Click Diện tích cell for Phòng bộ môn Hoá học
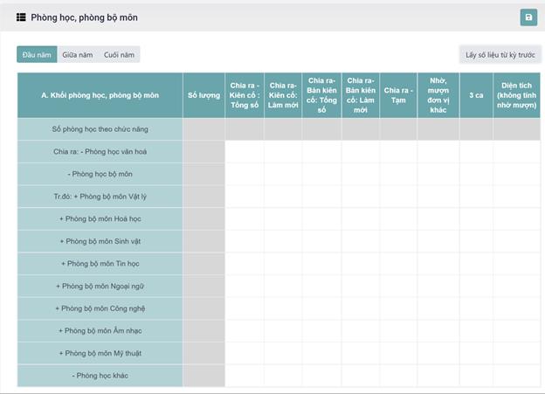Viewport: 545px width, 394px height. click(x=516, y=218)
